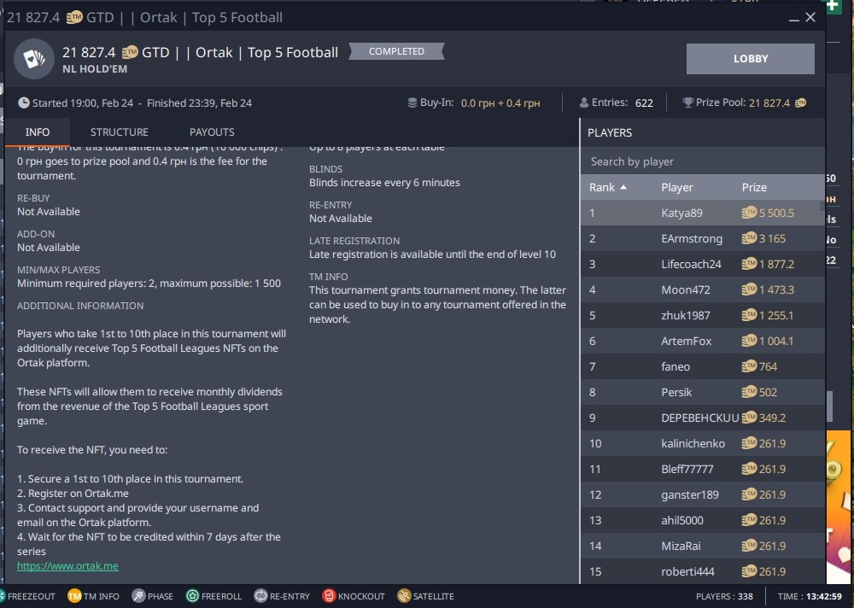Click TM coin icon in Lifecoach24's prize
Screen dimensions: 854x608
tap(750, 264)
